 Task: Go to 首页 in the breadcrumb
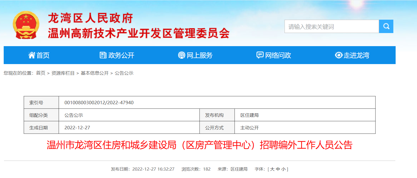click(41, 73)
